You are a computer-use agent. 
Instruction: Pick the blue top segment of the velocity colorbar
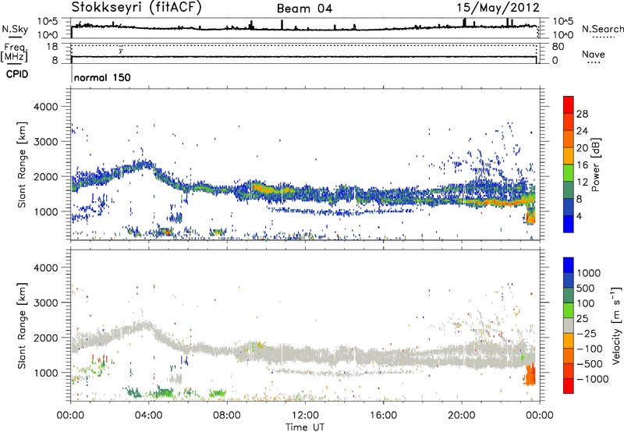coord(569,264)
